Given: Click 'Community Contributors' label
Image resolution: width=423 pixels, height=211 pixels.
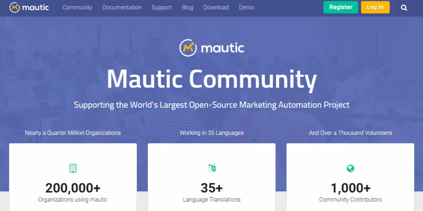Looking at the screenshot, I should click(x=350, y=200).
